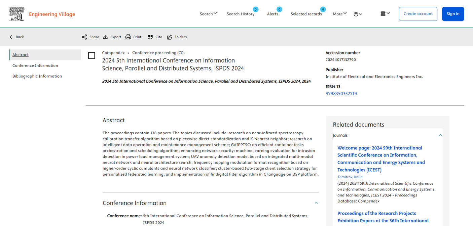
Task: Jump to Bibliographic Information in sidebar
Action: point(37,76)
